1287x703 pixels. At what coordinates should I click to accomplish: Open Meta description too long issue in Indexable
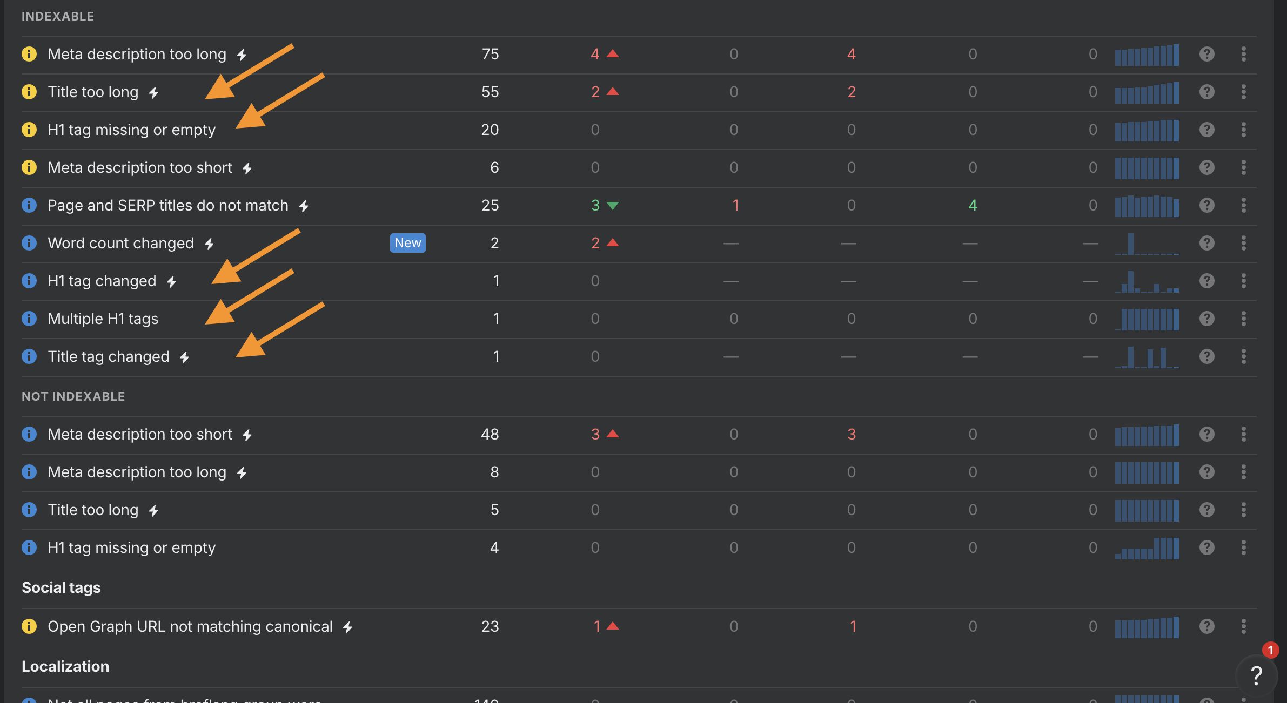tap(137, 54)
